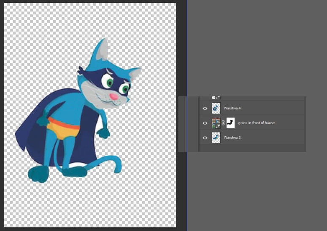The width and height of the screenshot is (327, 231).
Task: Select the layer named Warstwa 4
Action: tap(232, 108)
